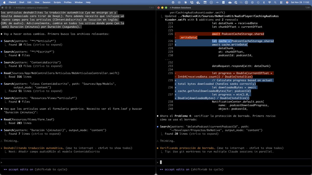Screen dimensions: 312x175
Task: Click the prompt input in the left pane
Action: (x=78, y=162)
